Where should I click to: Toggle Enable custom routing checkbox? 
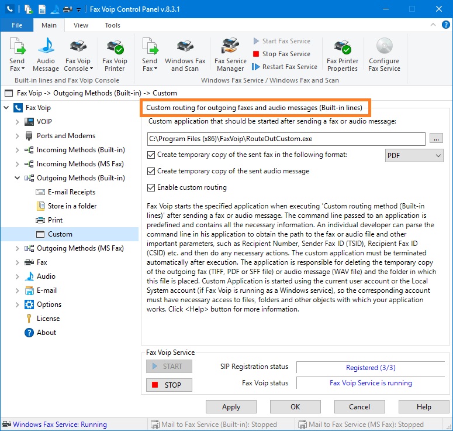pyautogui.click(x=151, y=187)
